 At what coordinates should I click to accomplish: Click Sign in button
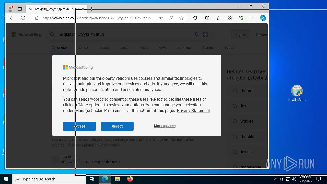(241, 34)
